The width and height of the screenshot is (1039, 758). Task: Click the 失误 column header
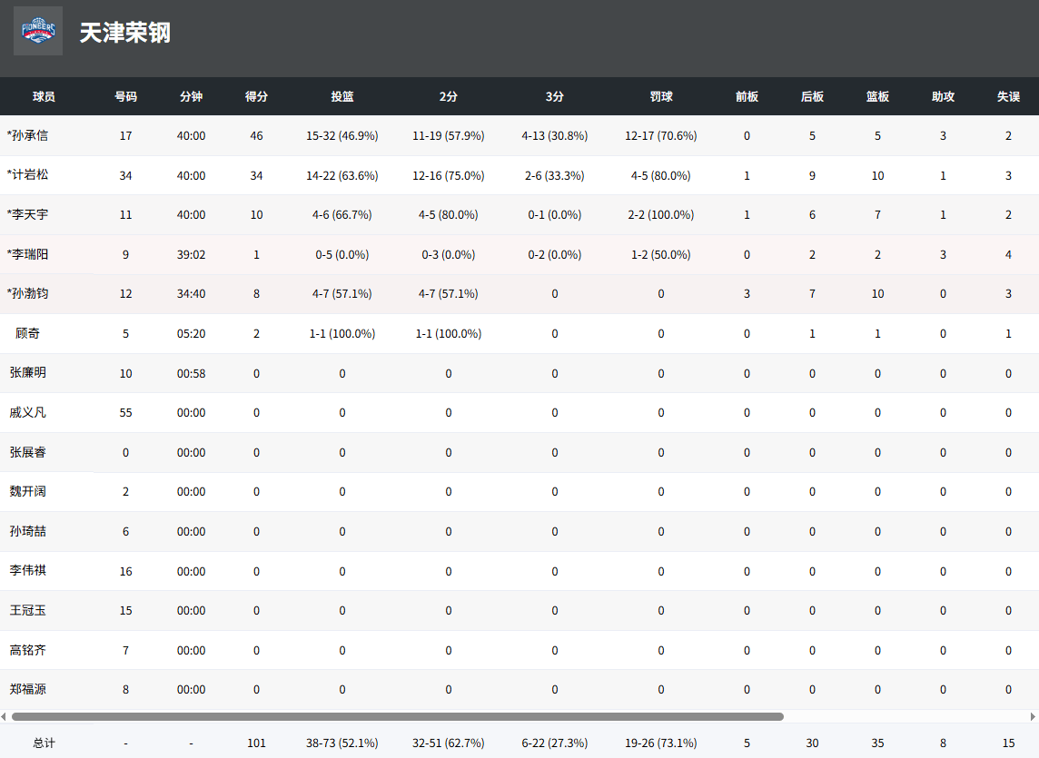pos(1008,97)
